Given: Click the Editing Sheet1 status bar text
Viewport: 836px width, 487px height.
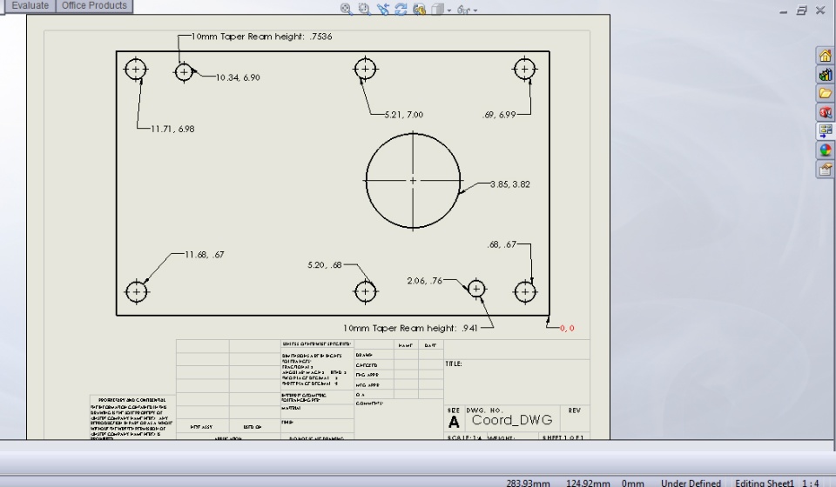Looking at the screenshot, I should tap(765, 483).
